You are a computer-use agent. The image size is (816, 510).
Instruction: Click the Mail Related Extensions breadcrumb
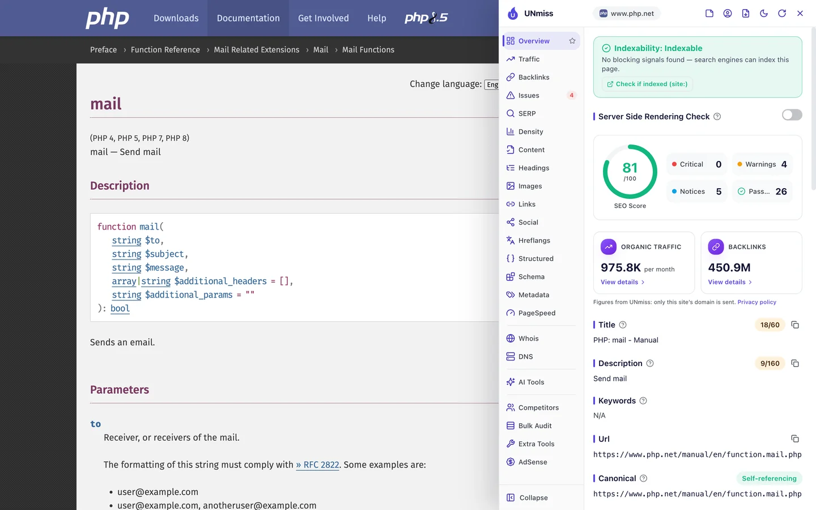click(257, 50)
